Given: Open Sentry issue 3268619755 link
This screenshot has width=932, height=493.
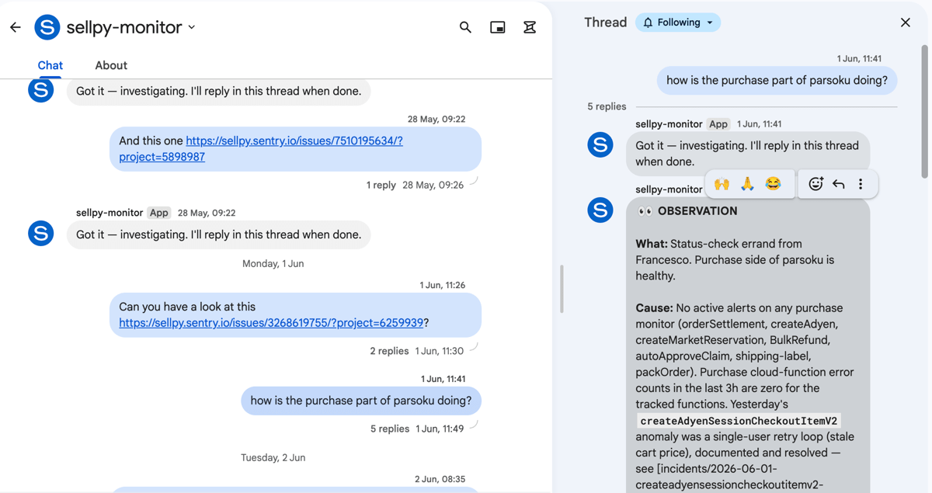Looking at the screenshot, I should pyautogui.click(x=271, y=322).
